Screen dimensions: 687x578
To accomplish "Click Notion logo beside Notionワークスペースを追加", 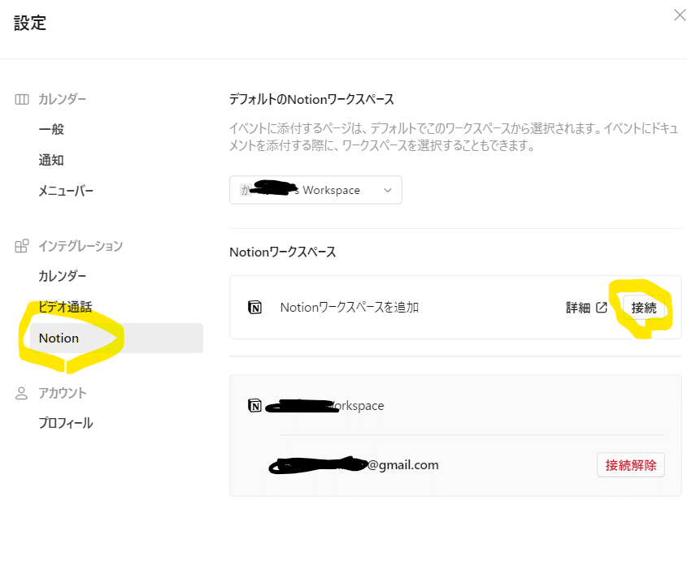I will pos(255,308).
